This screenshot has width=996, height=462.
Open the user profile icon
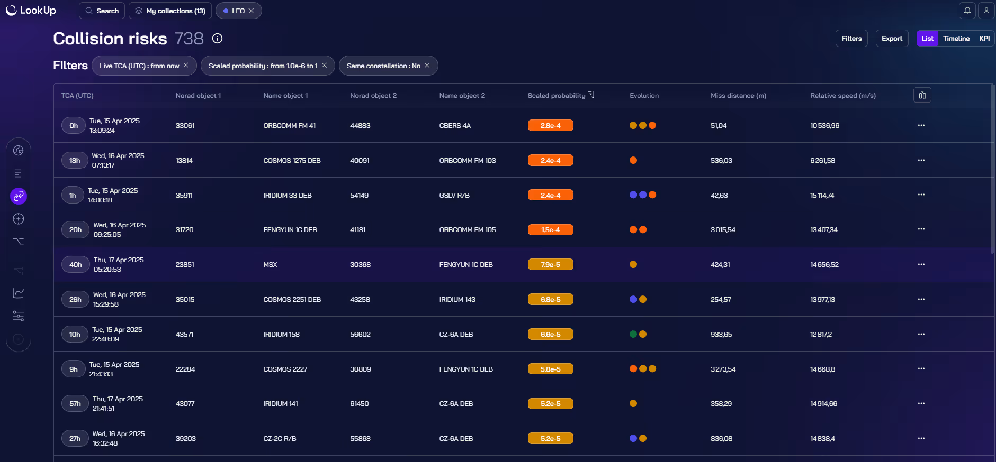[986, 11]
